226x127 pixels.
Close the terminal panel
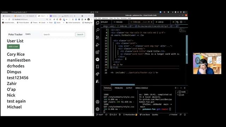(185, 88)
